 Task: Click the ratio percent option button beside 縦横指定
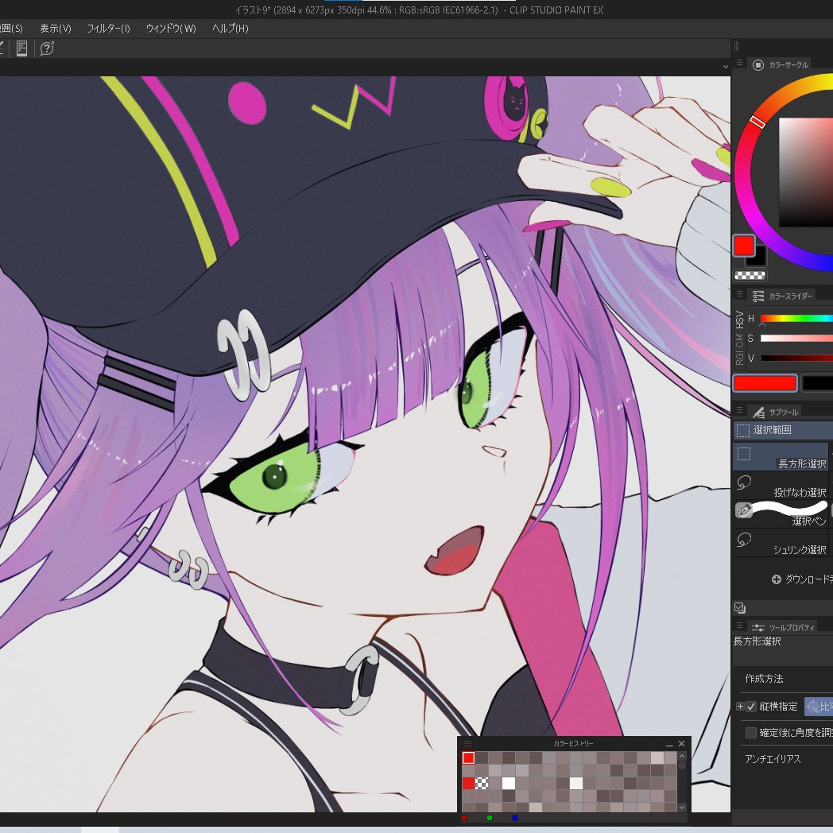pos(819,707)
